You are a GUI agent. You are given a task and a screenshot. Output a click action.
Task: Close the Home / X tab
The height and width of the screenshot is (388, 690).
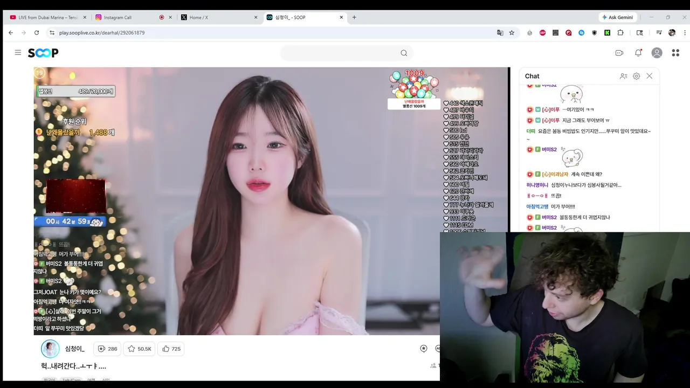point(256,17)
